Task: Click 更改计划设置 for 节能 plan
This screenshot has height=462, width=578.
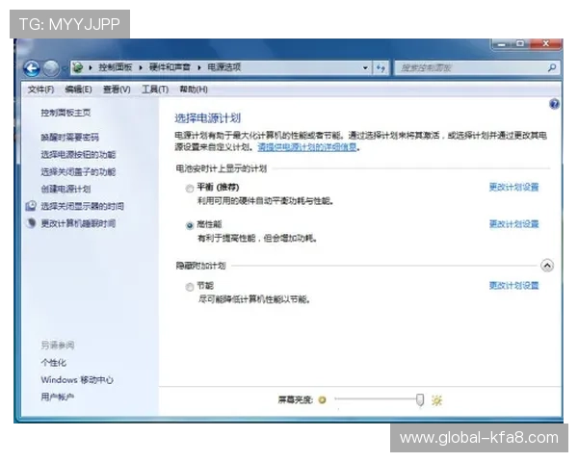Action: coord(513,286)
